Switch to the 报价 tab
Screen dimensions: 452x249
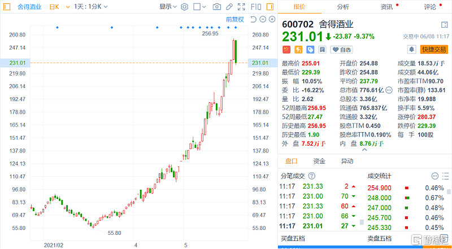[299, 7]
